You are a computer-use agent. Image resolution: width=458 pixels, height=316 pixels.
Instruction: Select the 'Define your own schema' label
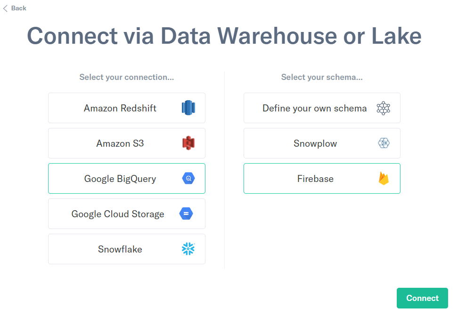(314, 108)
